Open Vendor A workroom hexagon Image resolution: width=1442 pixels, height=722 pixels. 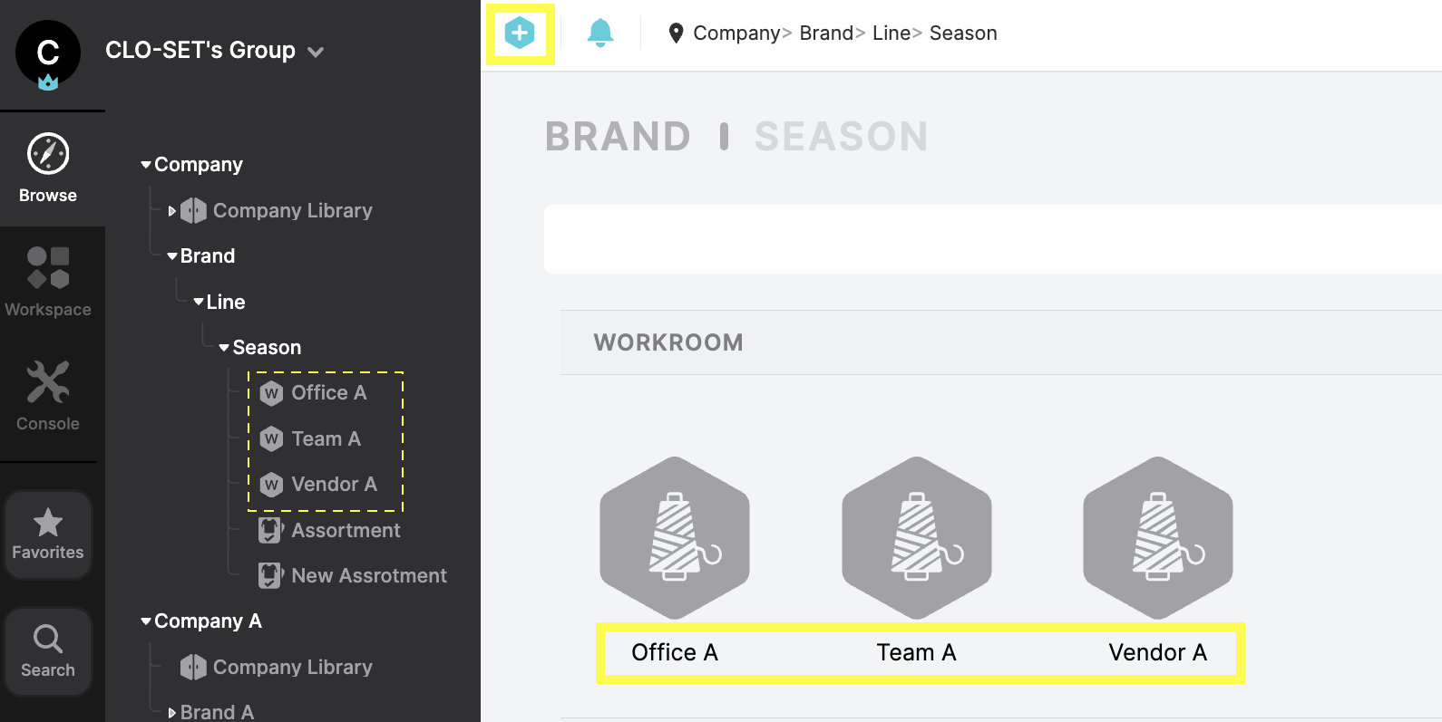1158,538
